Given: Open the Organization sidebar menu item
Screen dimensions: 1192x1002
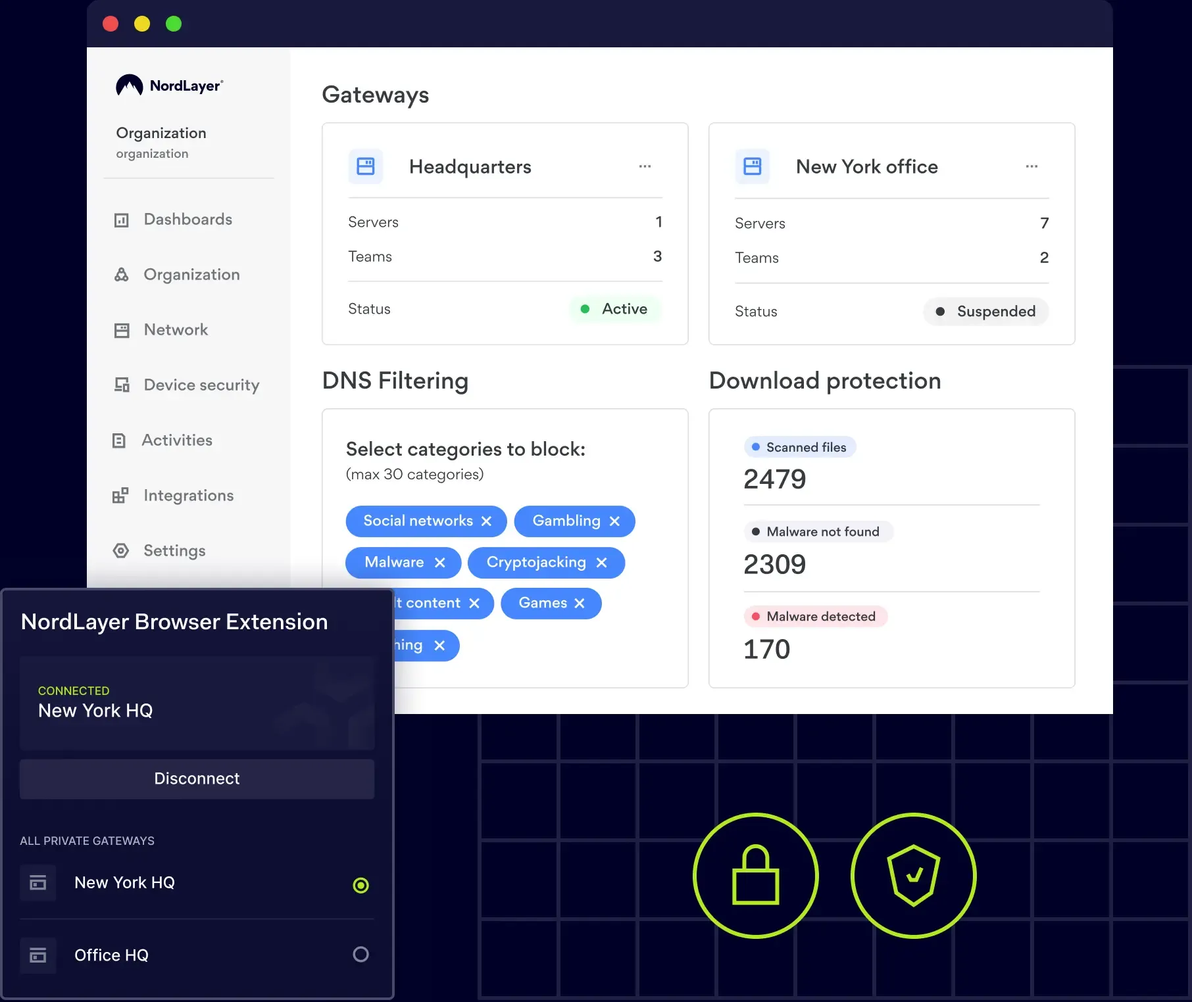Looking at the screenshot, I should 176,275.
